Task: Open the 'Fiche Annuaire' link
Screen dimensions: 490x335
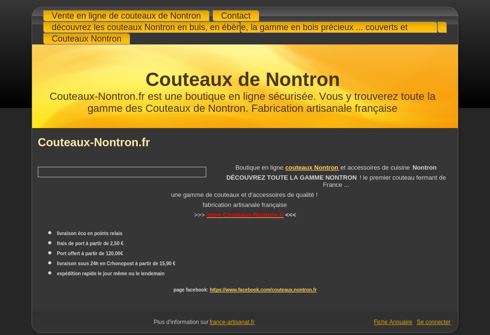Action: 393,322
